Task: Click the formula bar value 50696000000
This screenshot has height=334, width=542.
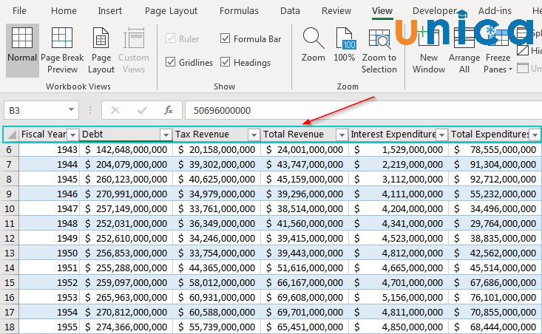Action: 222,111
